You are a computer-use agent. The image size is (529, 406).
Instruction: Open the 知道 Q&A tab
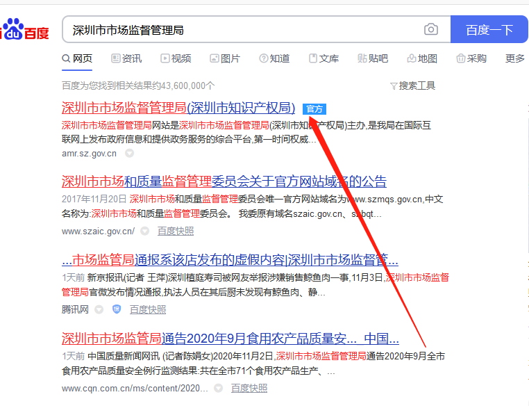point(274,58)
